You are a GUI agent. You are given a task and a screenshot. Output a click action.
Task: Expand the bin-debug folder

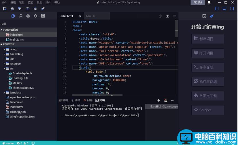click(16, 54)
